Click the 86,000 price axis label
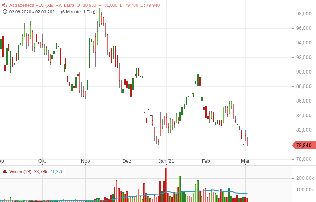This screenshot has width=316, height=202. (x=304, y=101)
